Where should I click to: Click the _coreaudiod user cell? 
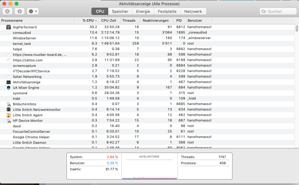point(197,32)
